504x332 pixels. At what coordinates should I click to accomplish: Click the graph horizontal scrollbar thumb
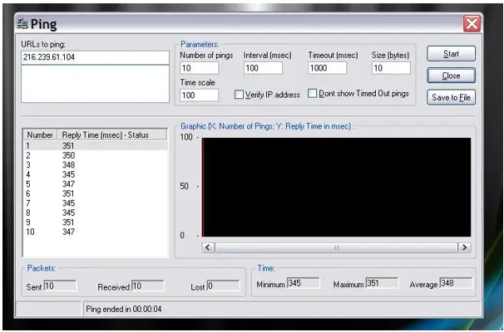pyautogui.click(x=336, y=247)
